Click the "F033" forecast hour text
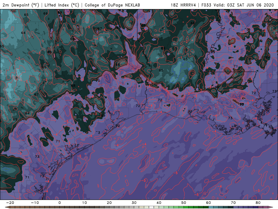 [x=206, y=5]
